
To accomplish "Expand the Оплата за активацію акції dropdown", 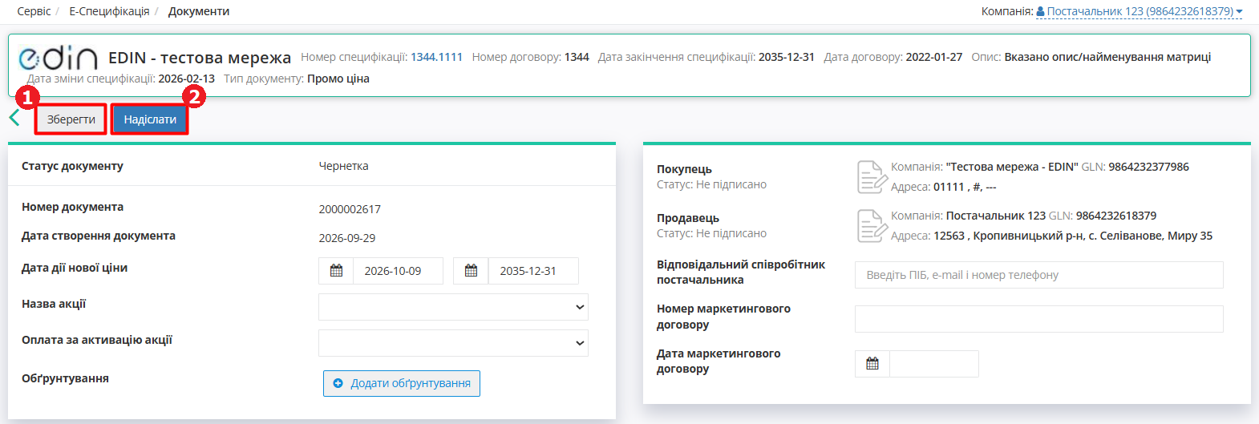I will [x=453, y=343].
